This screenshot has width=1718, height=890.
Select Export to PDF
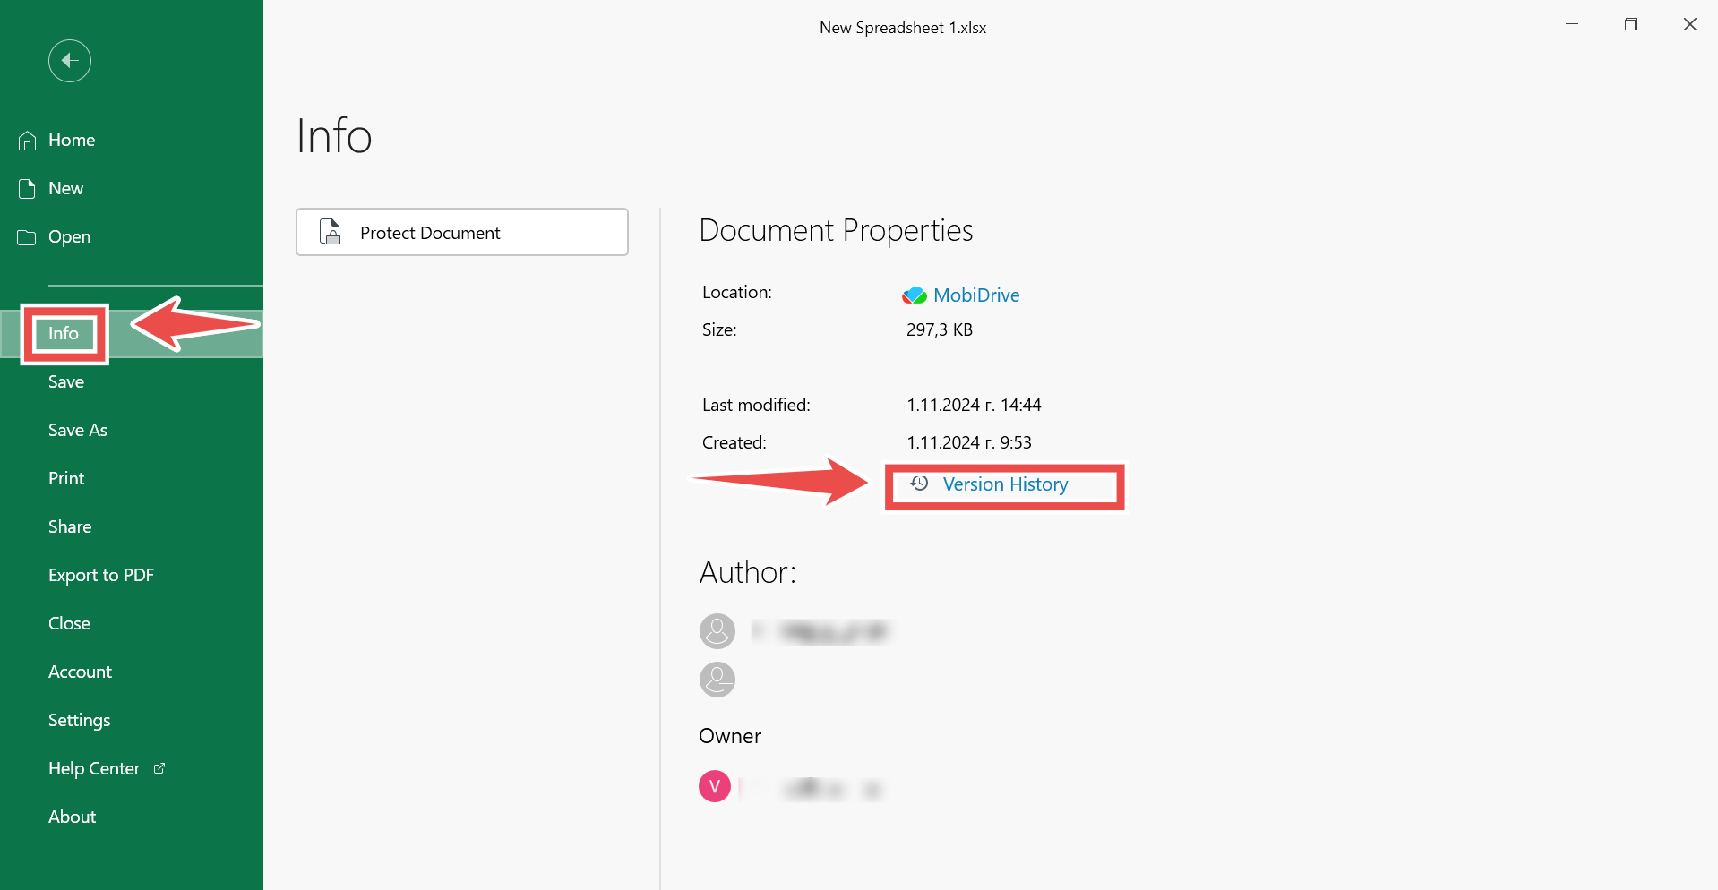[x=101, y=575]
